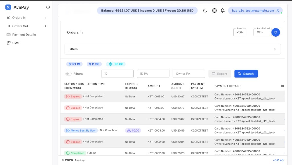Click the $ 11.38 badge
This screenshot has height=165, width=292.
click(x=94, y=64)
